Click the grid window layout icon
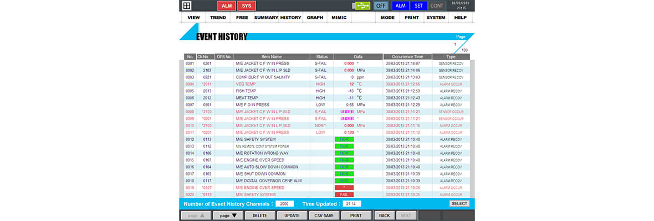The width and height of the screenshot is (654, 221). [x=187, y=6]
